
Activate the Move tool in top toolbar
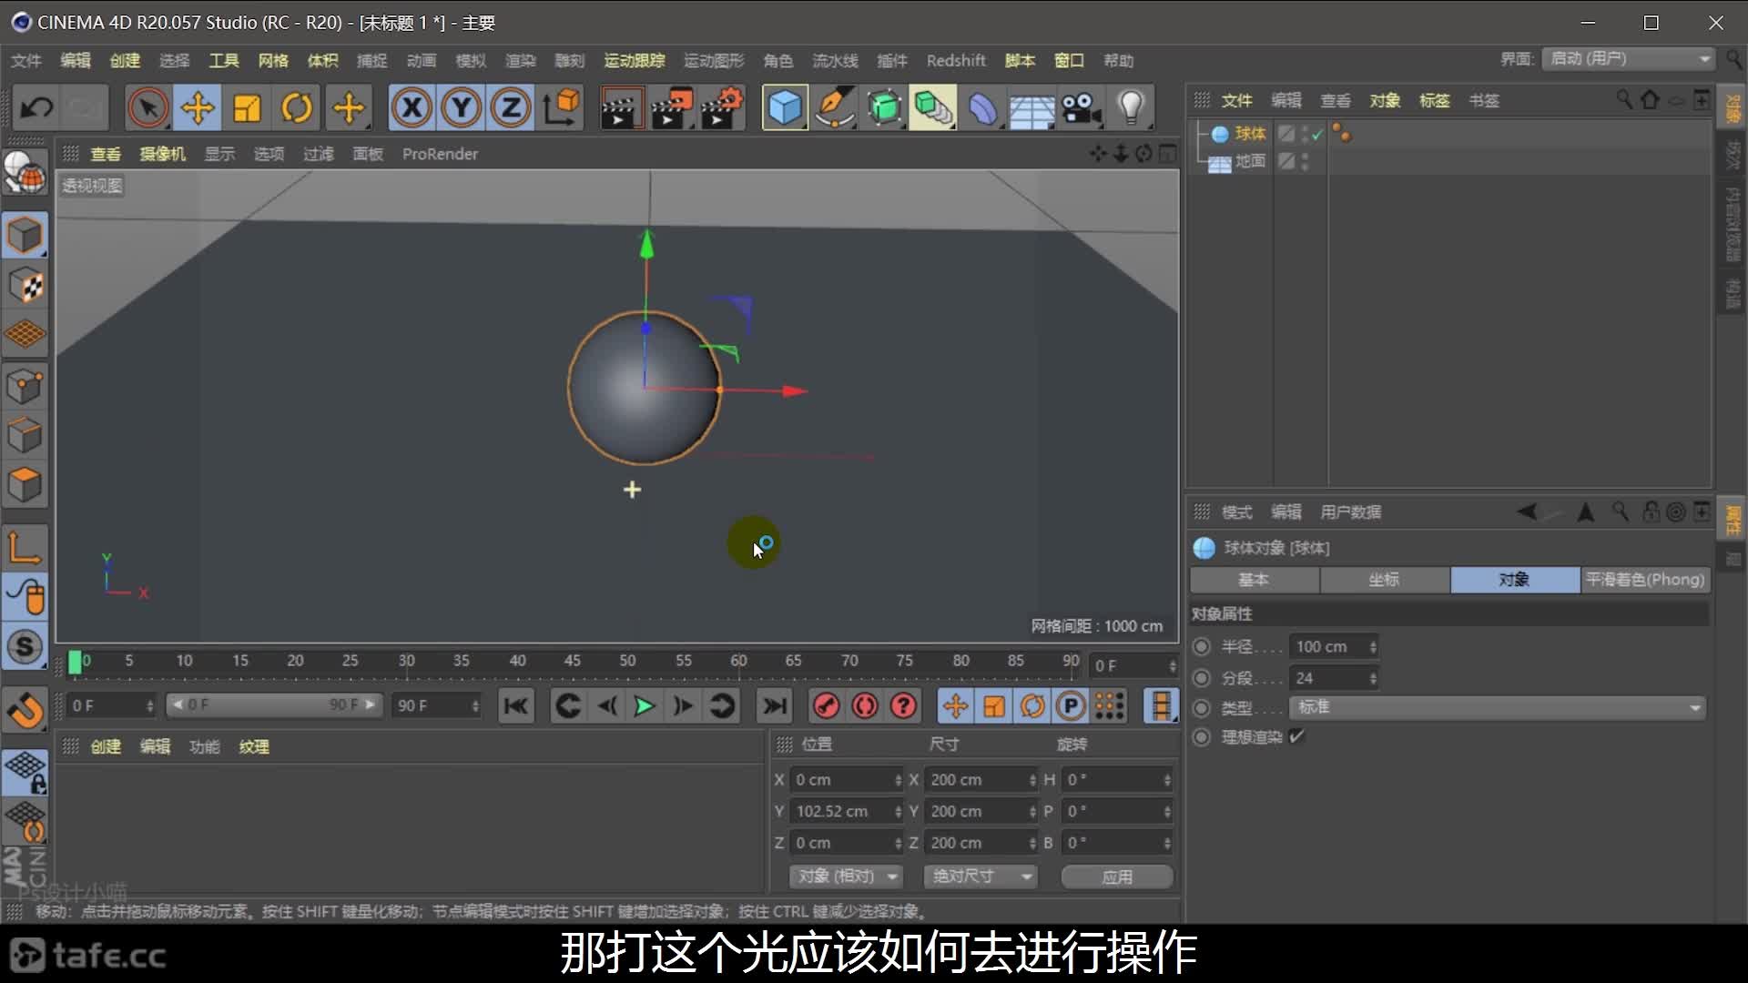pyautogui.click(x=197, y=108)
